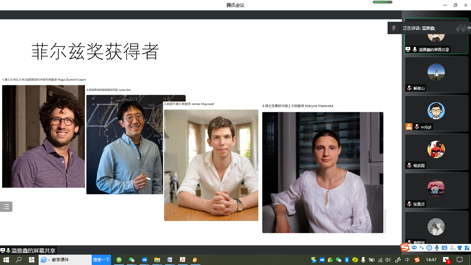Click the 搜索一下 button in taskbar
This screenshot has height=265, width=471.
click(x=101, y=260)
